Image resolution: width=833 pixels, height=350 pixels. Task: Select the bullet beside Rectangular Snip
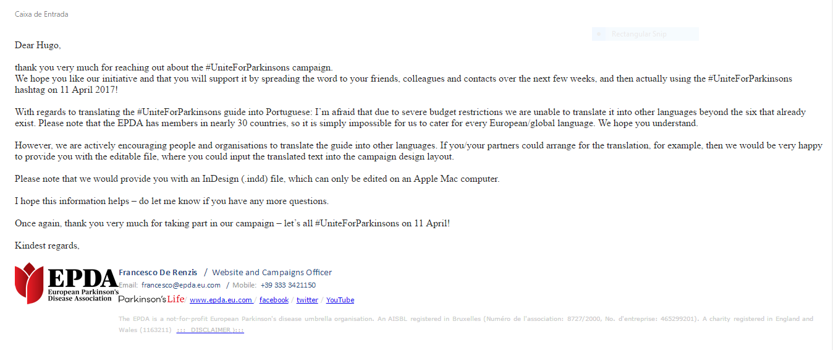pos(598,34)
